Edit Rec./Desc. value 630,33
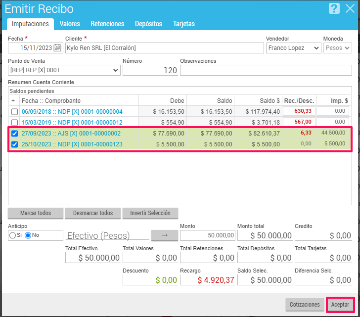360x317 pixels. [x=299, y=111]
